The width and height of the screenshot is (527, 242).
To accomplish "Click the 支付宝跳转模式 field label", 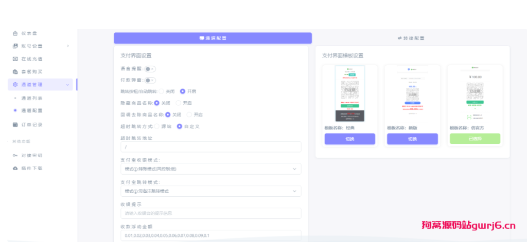I will pos(140,182).
